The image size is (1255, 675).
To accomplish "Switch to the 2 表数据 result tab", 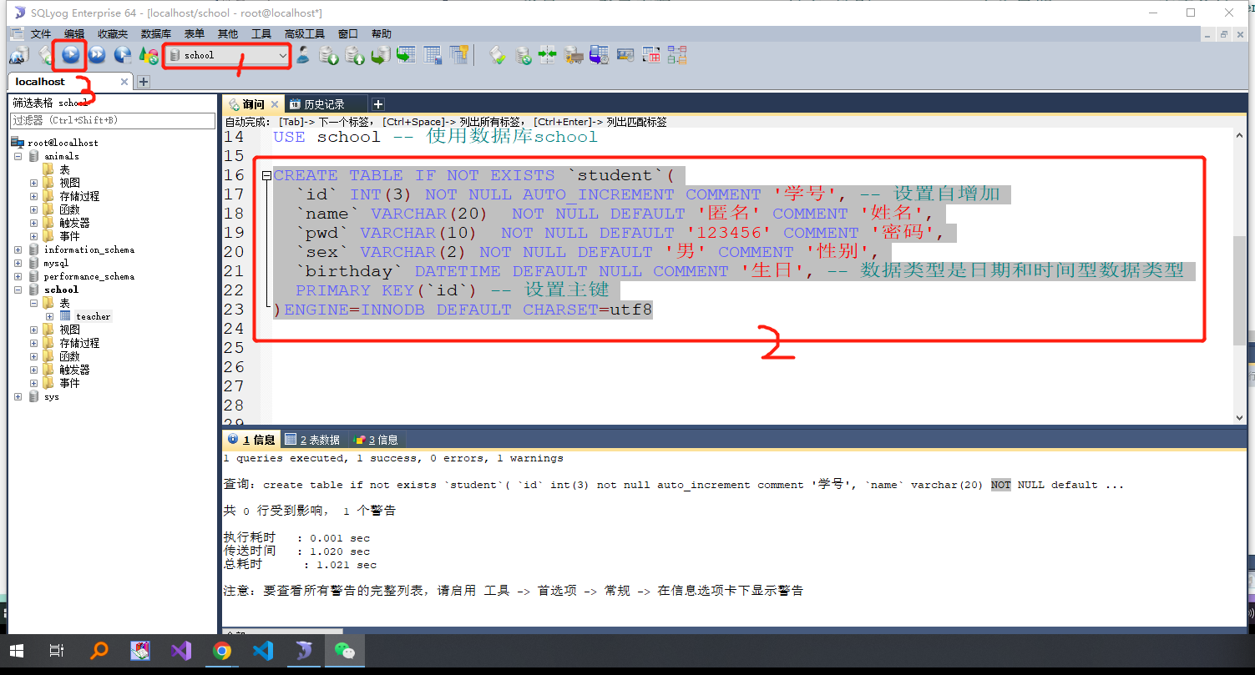I will [312, 440].
